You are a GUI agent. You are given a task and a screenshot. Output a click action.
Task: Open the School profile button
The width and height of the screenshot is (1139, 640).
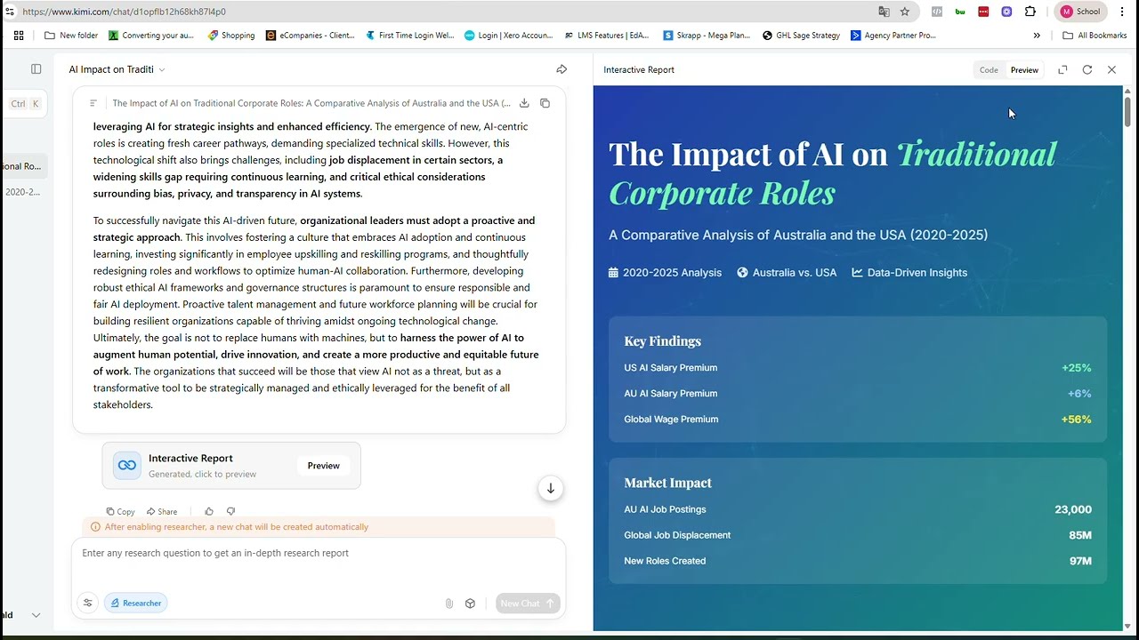pos(1080,12)
